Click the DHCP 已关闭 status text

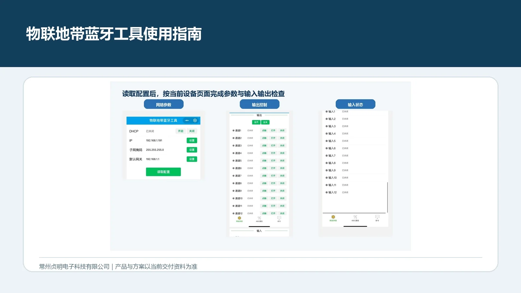coord(150,131)
